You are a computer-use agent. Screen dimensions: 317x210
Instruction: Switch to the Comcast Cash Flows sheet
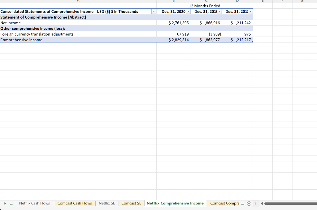pos(75,203)
